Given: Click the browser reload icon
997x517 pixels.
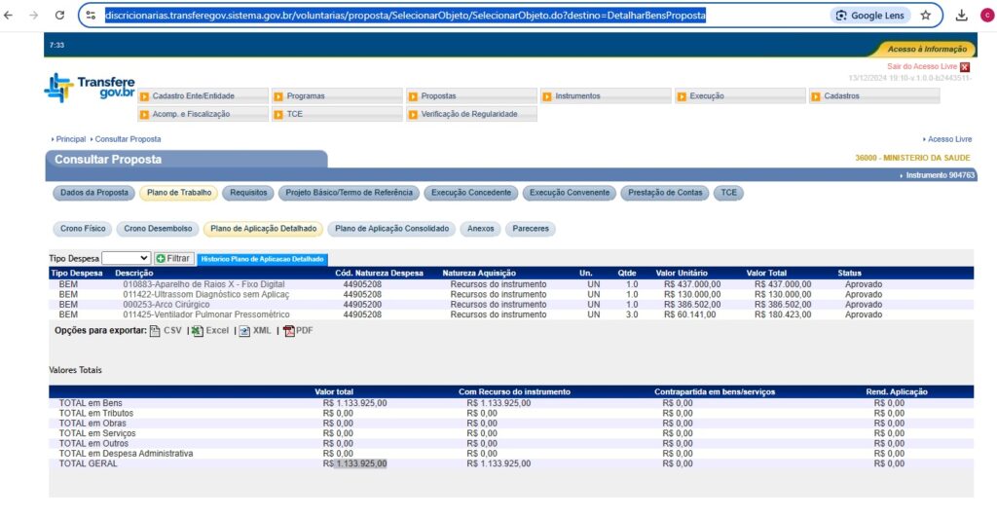Looking at the screenshot, I should (x=59, y=16).
